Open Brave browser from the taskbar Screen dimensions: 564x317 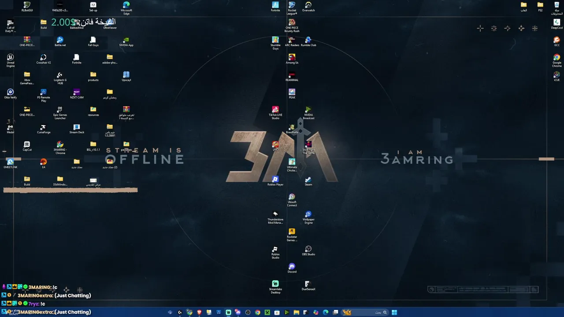[199, 313]
